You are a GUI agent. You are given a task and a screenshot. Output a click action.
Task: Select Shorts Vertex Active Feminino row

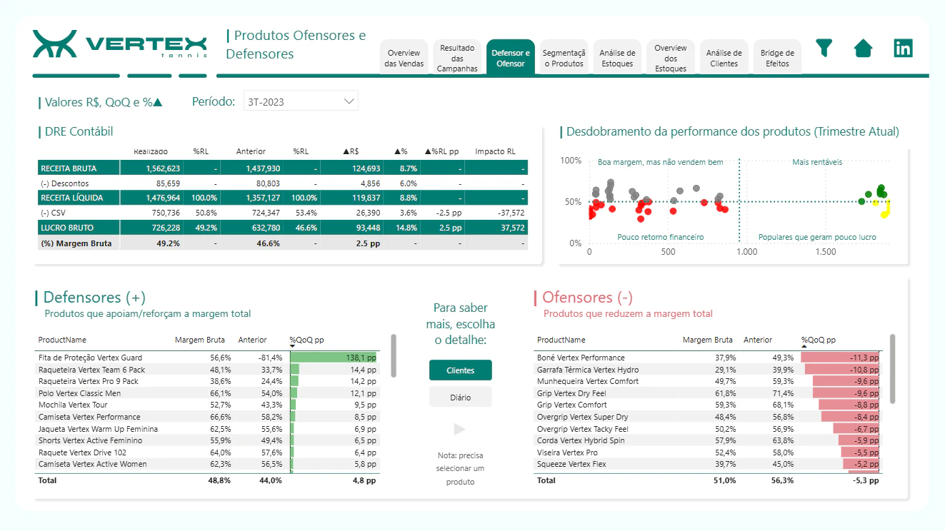(x=207, y=440)
